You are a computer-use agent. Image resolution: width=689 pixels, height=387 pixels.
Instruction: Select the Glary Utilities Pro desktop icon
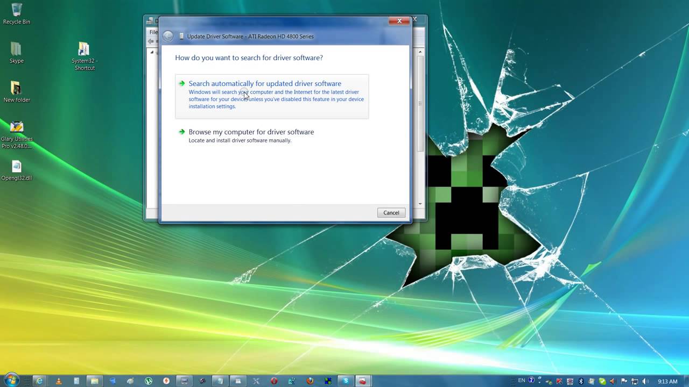17,134
